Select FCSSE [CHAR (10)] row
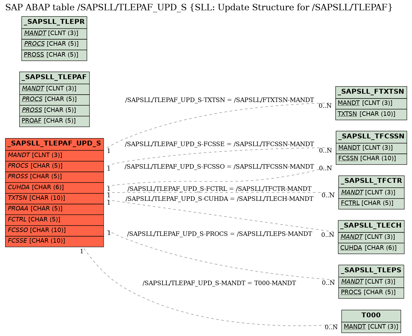The width and height of the screenshot is (412, 336). pos(54,241)
